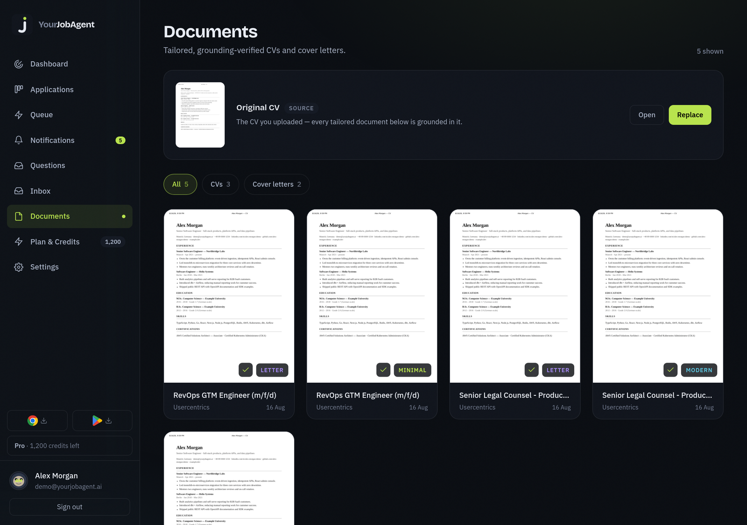
Task: Go to Applications in the sidebar
Action: [70, 89]
